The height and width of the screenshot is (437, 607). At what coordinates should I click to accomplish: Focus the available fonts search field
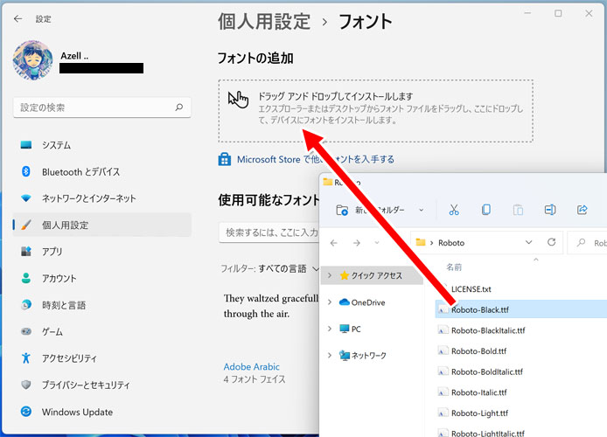click(269, 232)
